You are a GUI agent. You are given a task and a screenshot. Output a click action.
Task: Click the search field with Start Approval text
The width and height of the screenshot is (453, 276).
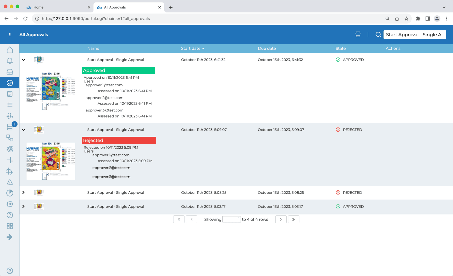pyautogui.click(x=415, y=35)
